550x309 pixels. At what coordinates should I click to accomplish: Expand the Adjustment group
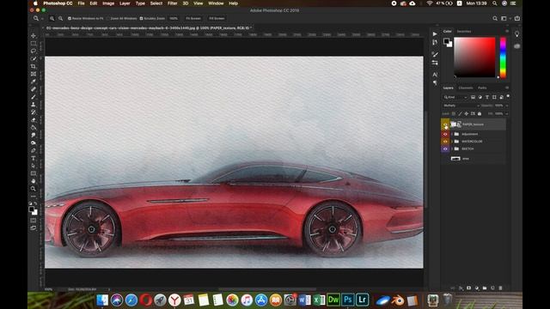pyautogui.click(x=452, y=134)
